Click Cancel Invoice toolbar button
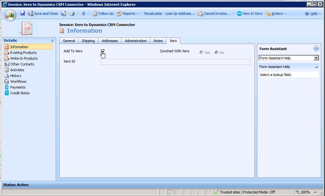 pyautogui.click(x=214, y=13)
